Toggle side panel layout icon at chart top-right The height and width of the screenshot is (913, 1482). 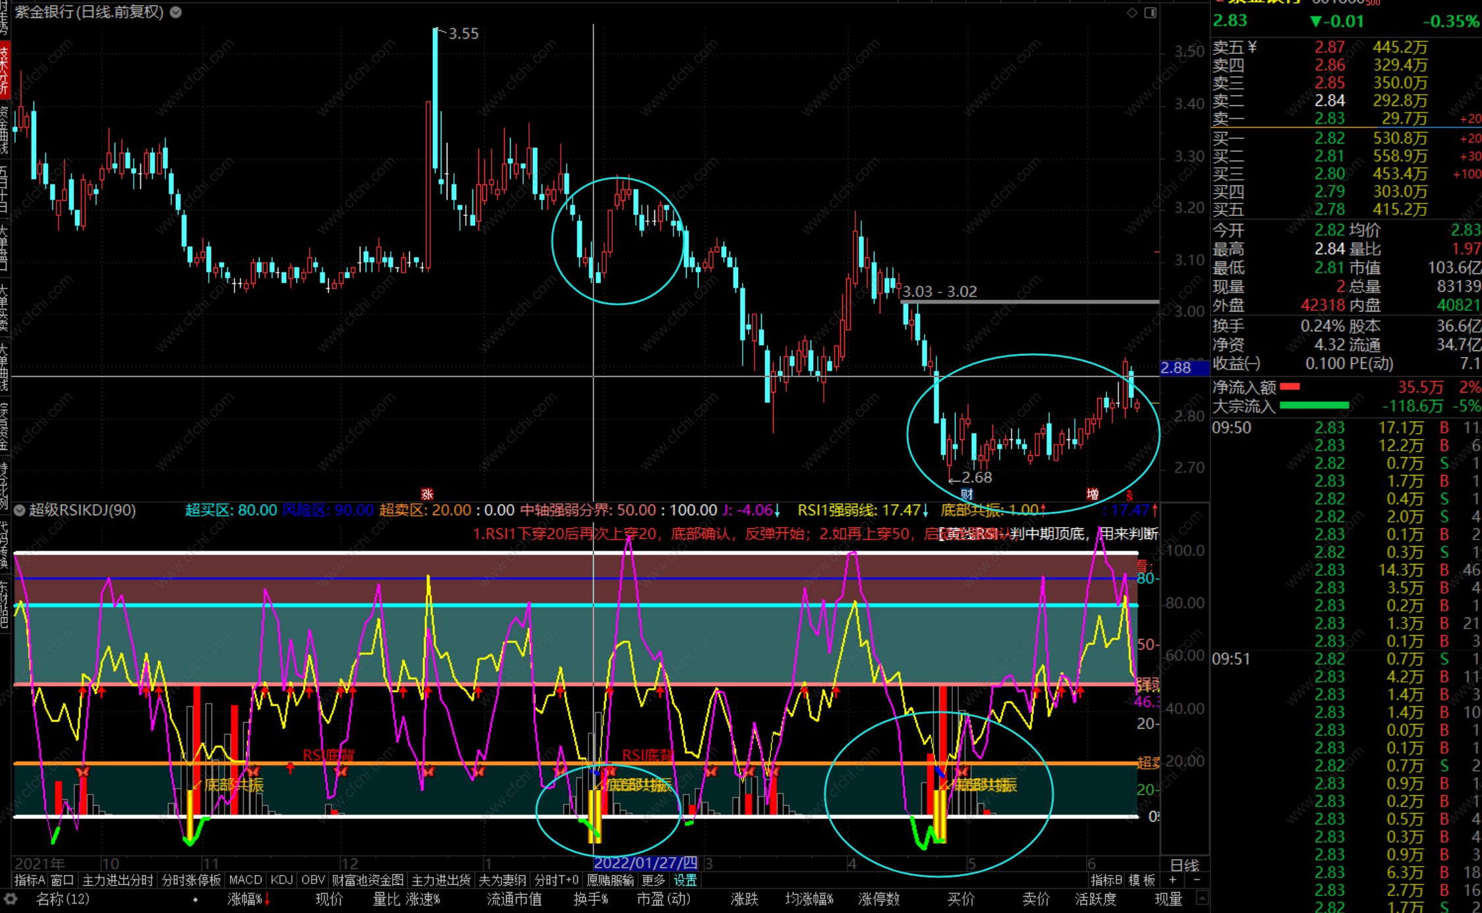(1151, 13)
